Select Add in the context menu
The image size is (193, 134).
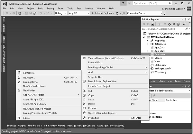(115, 72)
